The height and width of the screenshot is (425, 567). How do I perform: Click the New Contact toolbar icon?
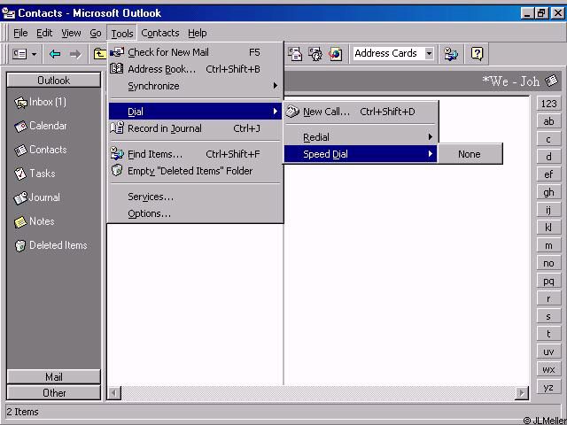coord(19,54)
